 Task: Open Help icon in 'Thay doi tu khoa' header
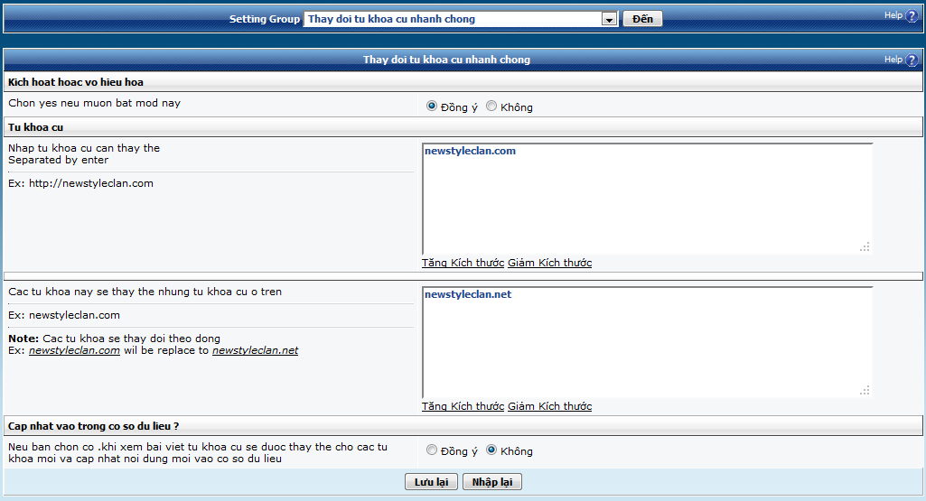point(912,60)
